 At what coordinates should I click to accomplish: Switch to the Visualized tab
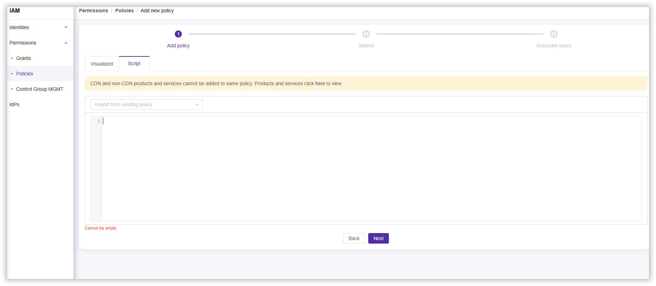click(x=102, y=64)
